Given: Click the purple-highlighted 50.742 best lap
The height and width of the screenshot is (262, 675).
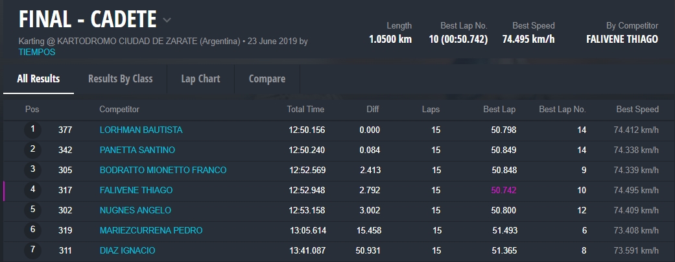Looking at the screenshot, I should 504,190.
